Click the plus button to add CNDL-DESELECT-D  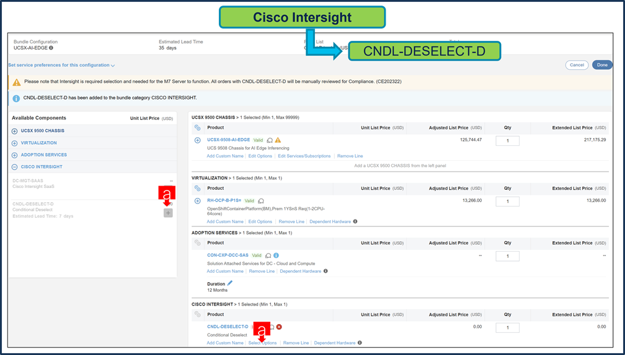coord(168,213)
